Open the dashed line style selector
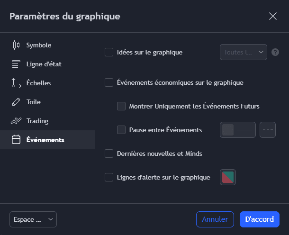The image size is (289, 235). pos(268,130)
